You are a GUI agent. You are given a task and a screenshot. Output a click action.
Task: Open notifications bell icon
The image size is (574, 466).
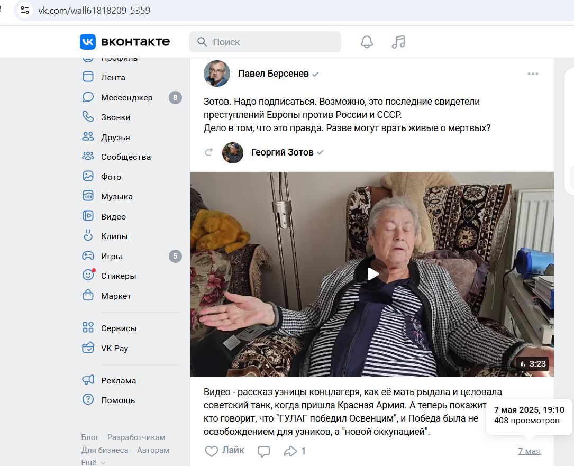click(x=367, y=42)
